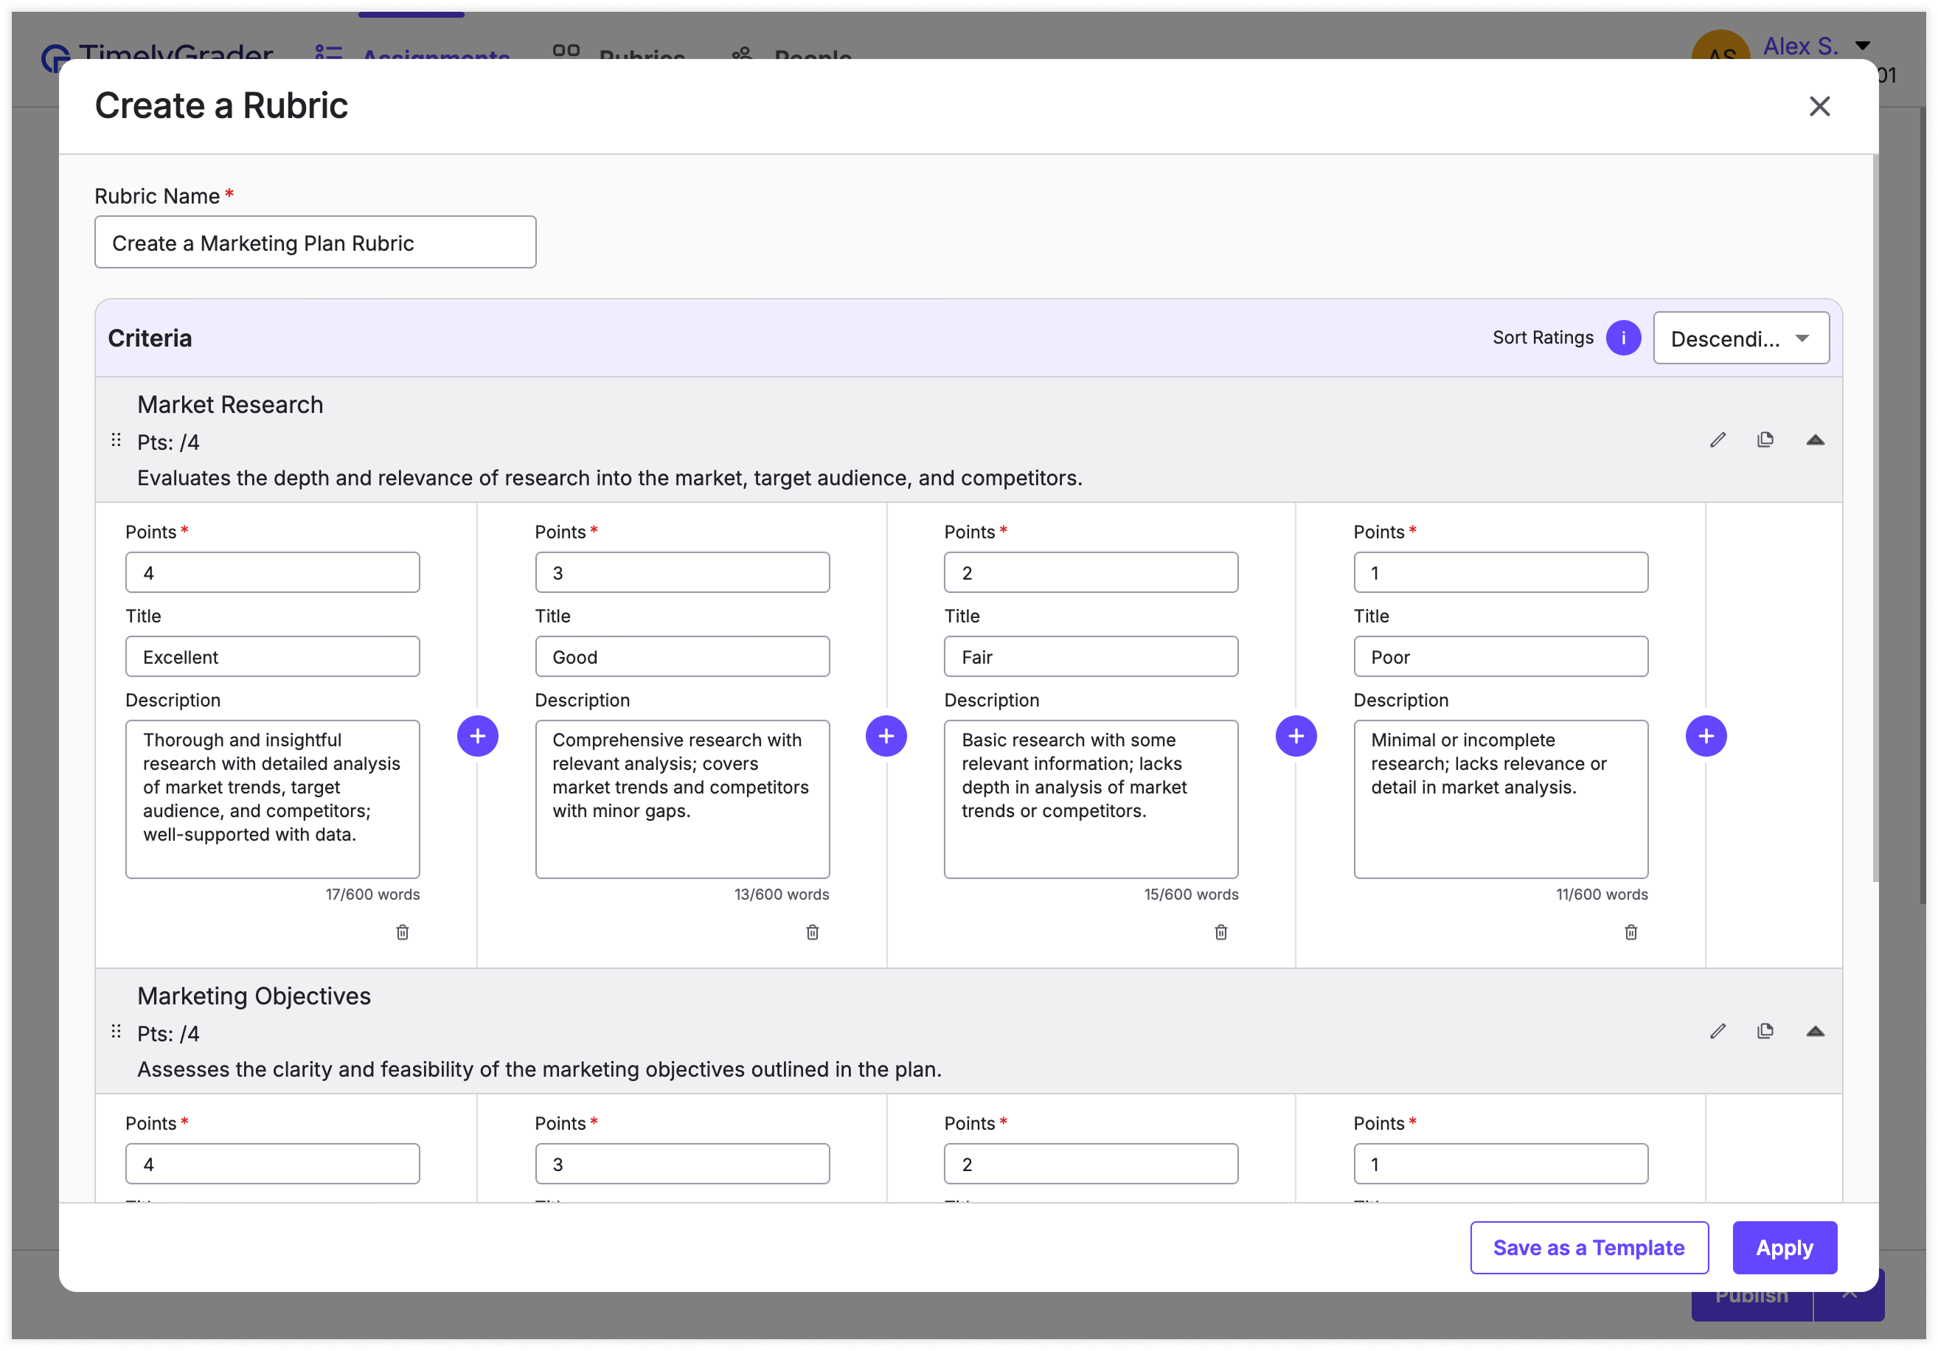This screenshot has width=1938, height=1351.
Task: Click the Good title field
Action: [x=681, y=656]
